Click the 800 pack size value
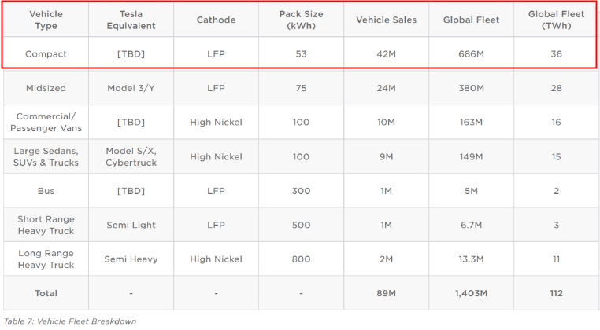This screenshot has width=600, height=330. point(301,259)
